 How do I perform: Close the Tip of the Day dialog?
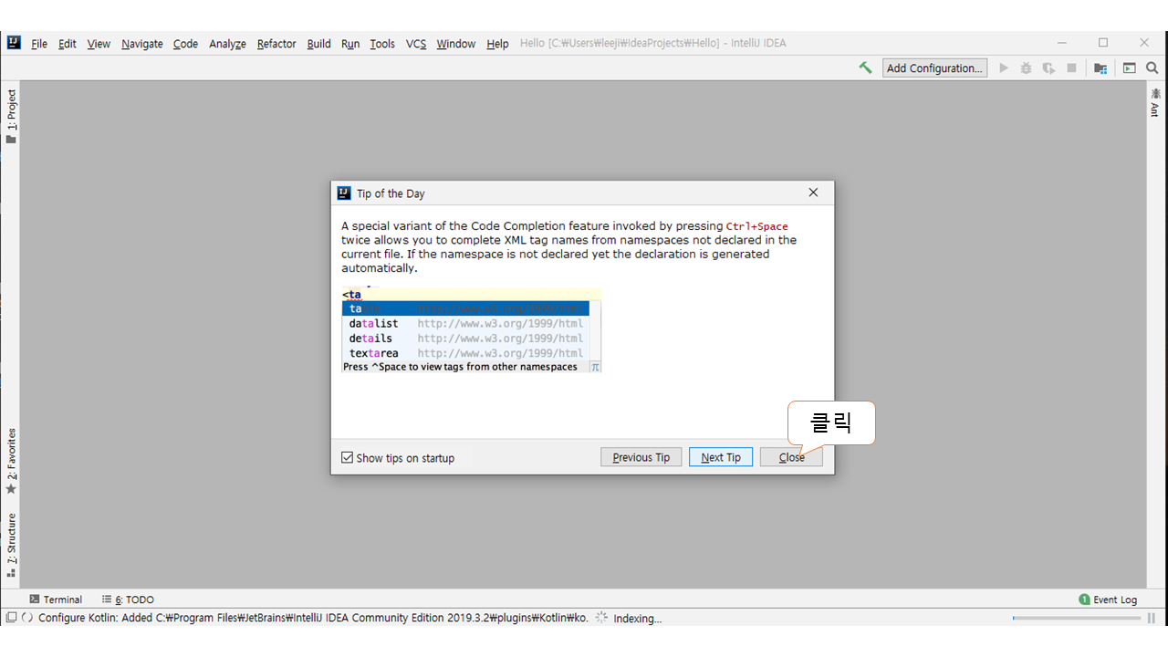coord(791,457)
